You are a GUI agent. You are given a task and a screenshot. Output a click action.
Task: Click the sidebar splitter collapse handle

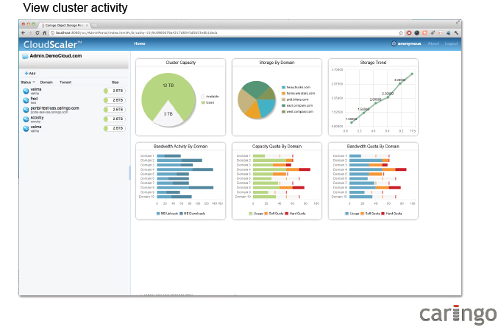click(129, 173)
